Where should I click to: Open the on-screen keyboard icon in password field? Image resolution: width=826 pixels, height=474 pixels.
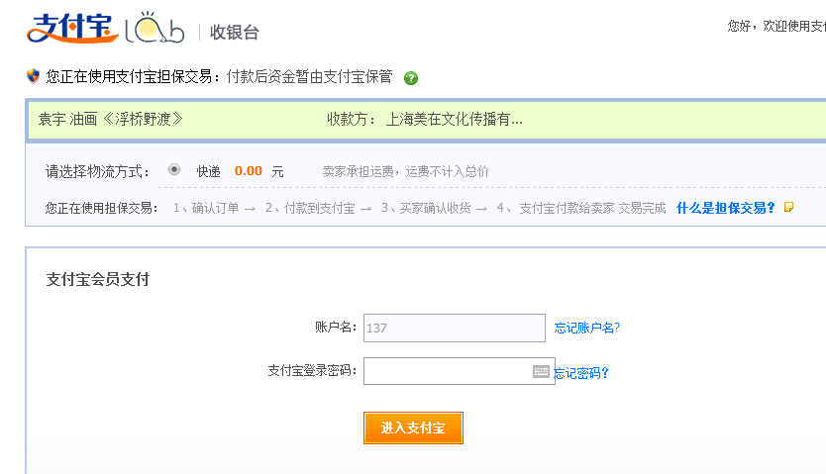(541, 371)
